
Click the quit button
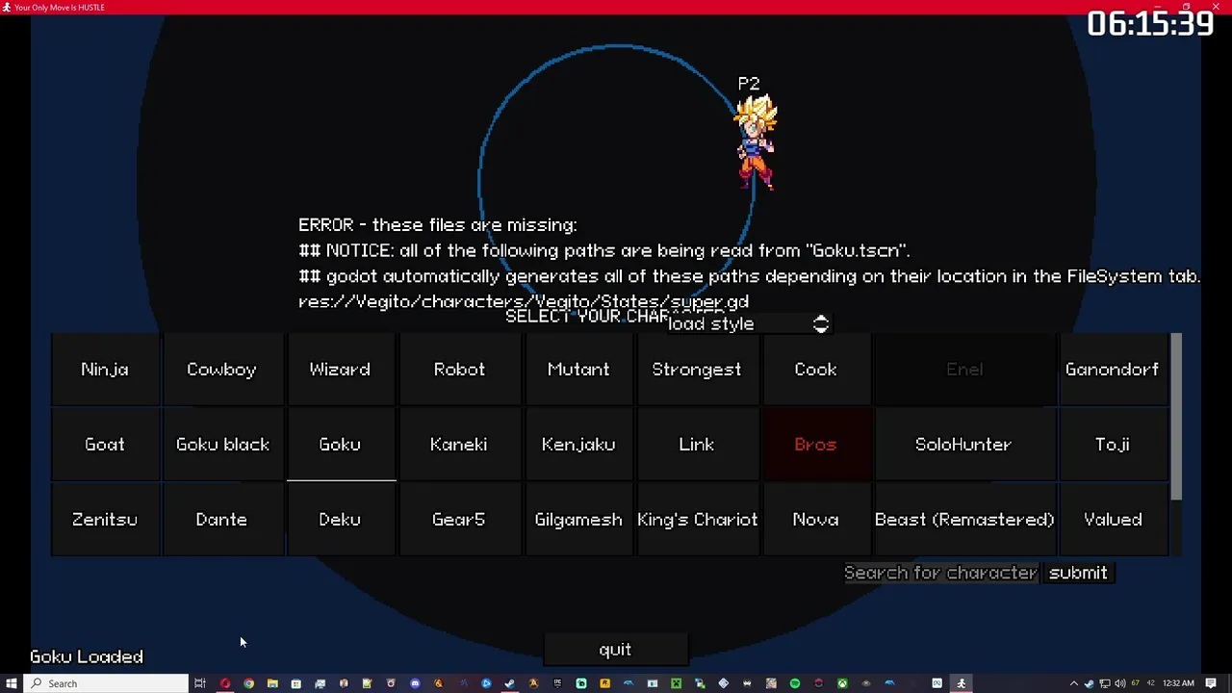pyautogui.click(x=615, y=650)
